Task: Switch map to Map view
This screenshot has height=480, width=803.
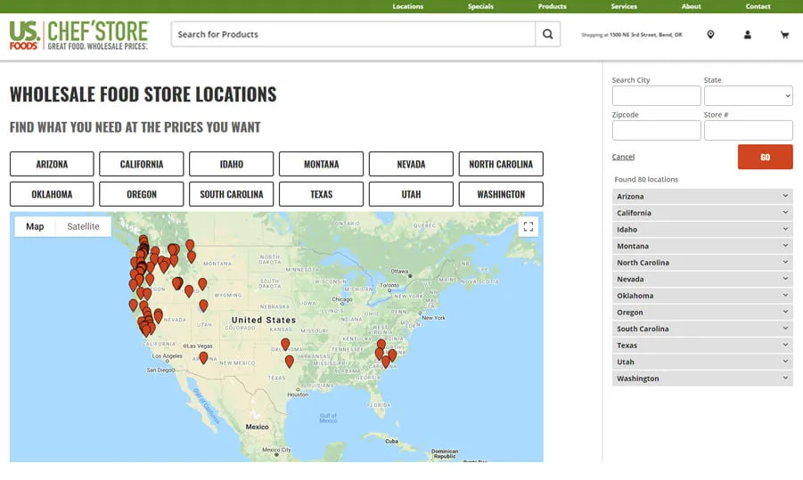Action: pyautogui.click(x=35, y=226)
